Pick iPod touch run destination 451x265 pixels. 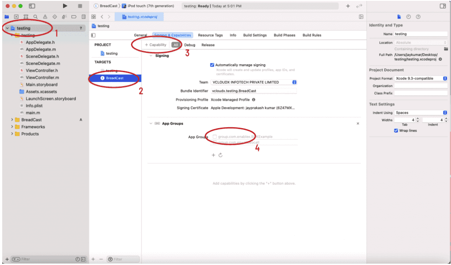(148, 6)
